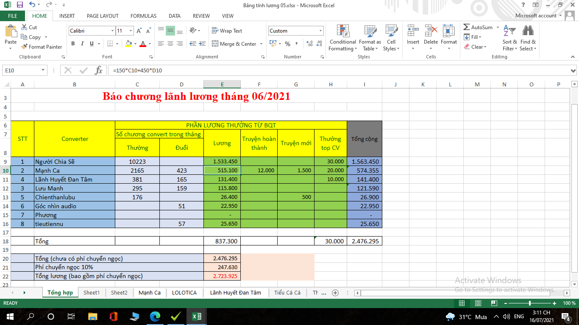This screenshot has width=579, height=325.
Task: Select cell with Người Chia Sẽ
Action: pyautogui.click(x=74, y=162)
